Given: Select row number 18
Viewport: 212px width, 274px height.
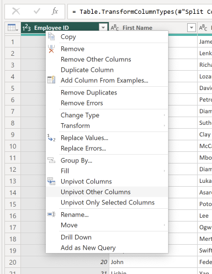Looking at the screenshot, I should pos(13,239).
